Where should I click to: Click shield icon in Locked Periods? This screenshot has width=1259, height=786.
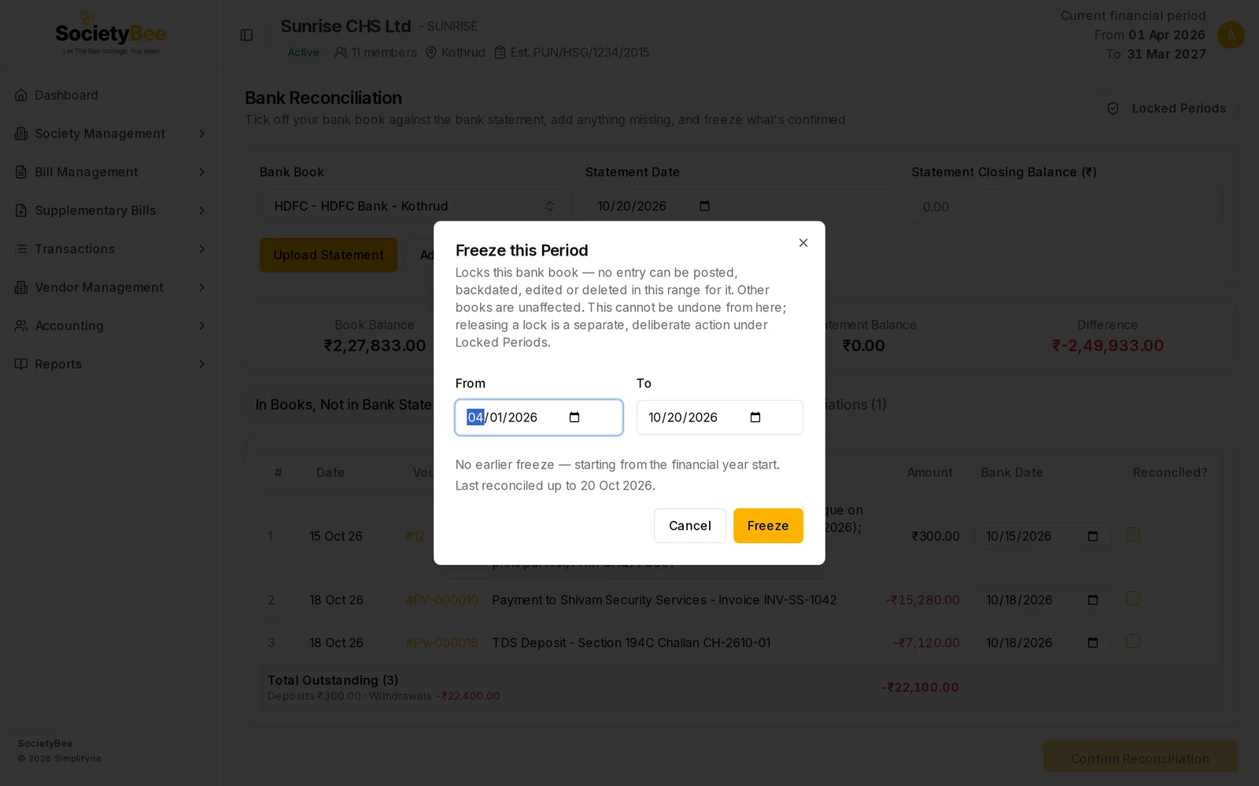tap(1113, 108)
